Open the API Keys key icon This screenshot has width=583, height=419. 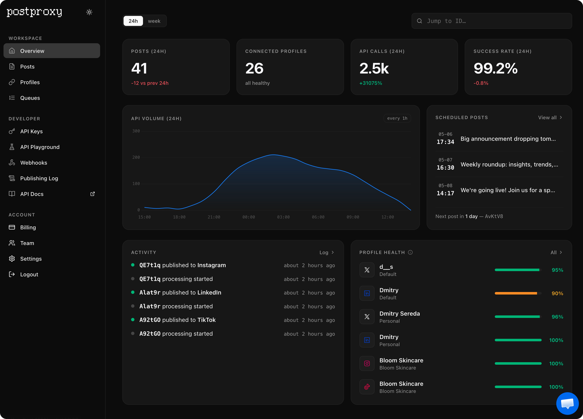12,131
